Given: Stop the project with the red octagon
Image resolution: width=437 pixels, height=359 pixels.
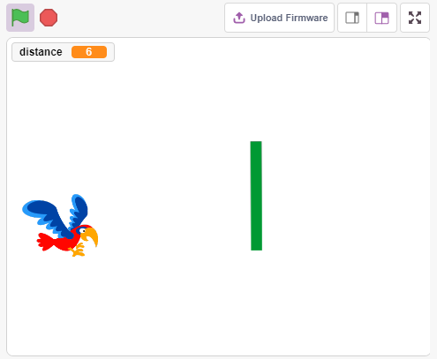Looking at the screenshot, I should (49, 18).
